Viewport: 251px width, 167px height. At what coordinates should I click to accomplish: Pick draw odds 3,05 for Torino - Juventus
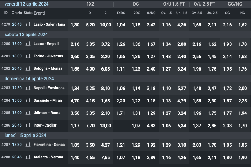[90, 56]
